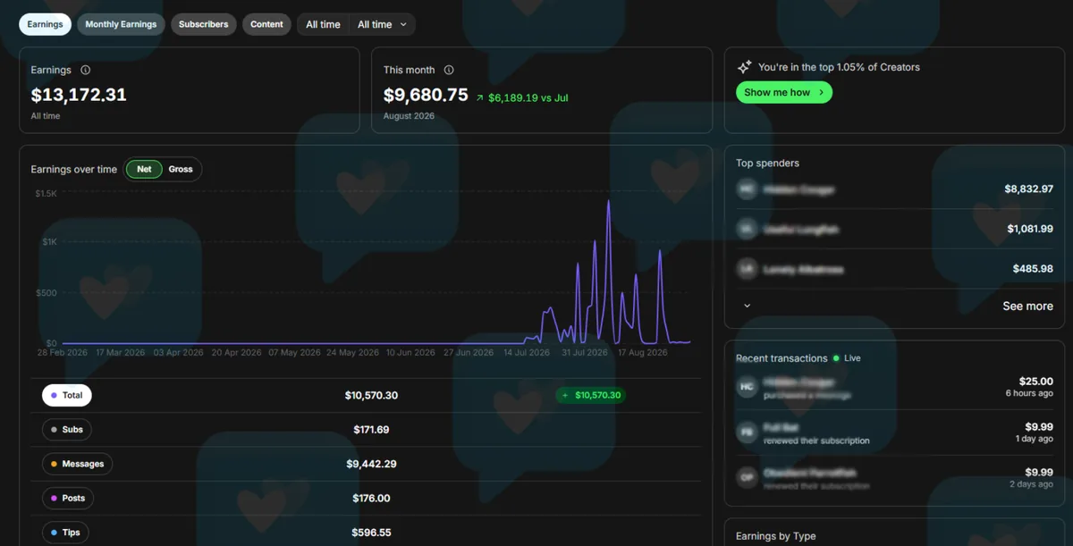The height and width of the screenshot is (546, 1073).
Task: Toggle the Messages series
Action: [77, 464]
